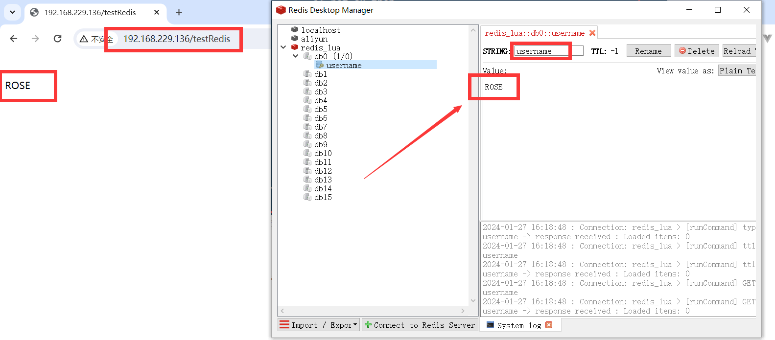This screenshot has width=775, height=340.
Task: Minimize the Redis Desktop Manager window
Action: (689, 10)
